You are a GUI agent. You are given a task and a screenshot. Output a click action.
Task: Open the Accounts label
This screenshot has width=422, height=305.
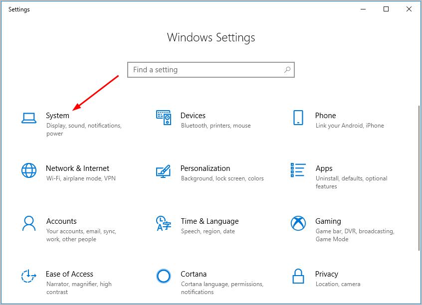(61, 221)
